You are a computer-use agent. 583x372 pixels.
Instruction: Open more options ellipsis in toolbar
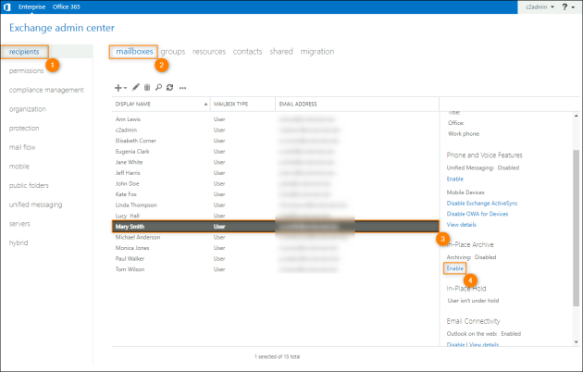click(x=182, y=88)
